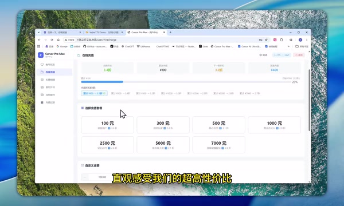Open the GitHub bookmark

click(x=95, y=46)
